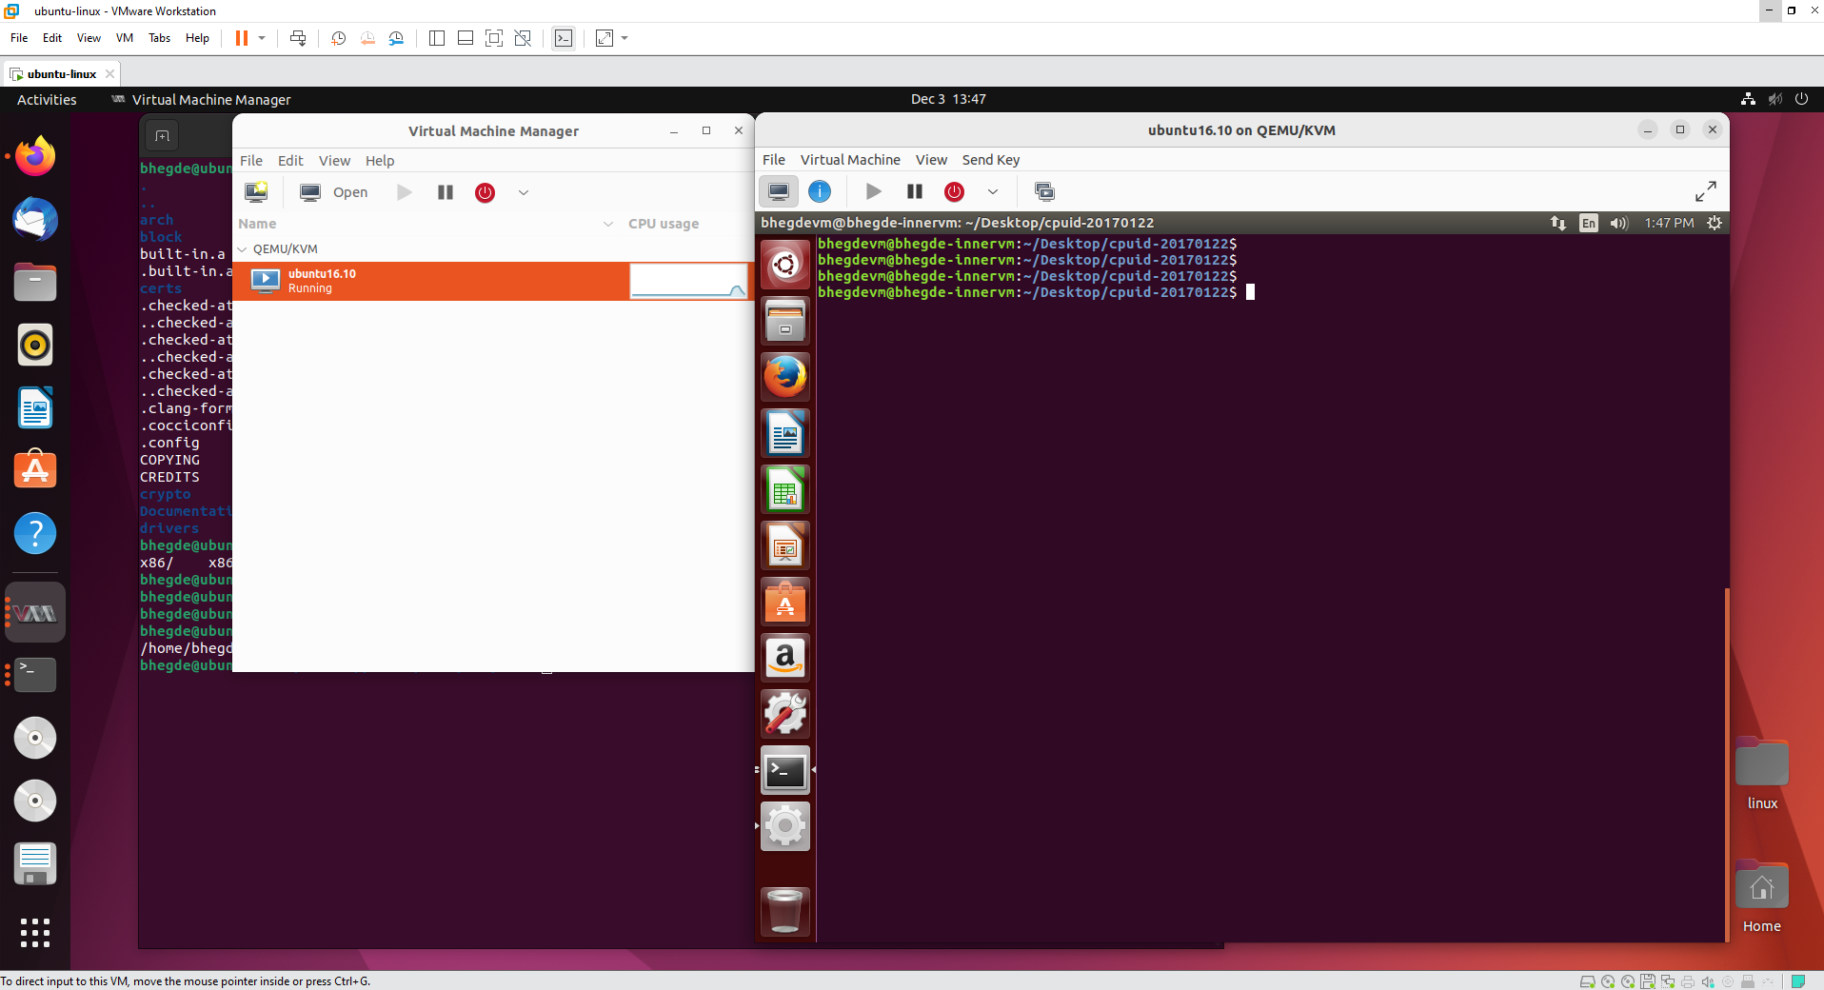Click Send Ctrl+Alt+Del icon in VMware toolbar
This screenshot has height=990, width=1824.
click(x=298, y=38)
